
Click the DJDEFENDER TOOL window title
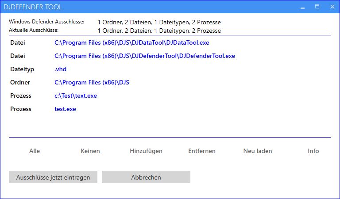33,7
